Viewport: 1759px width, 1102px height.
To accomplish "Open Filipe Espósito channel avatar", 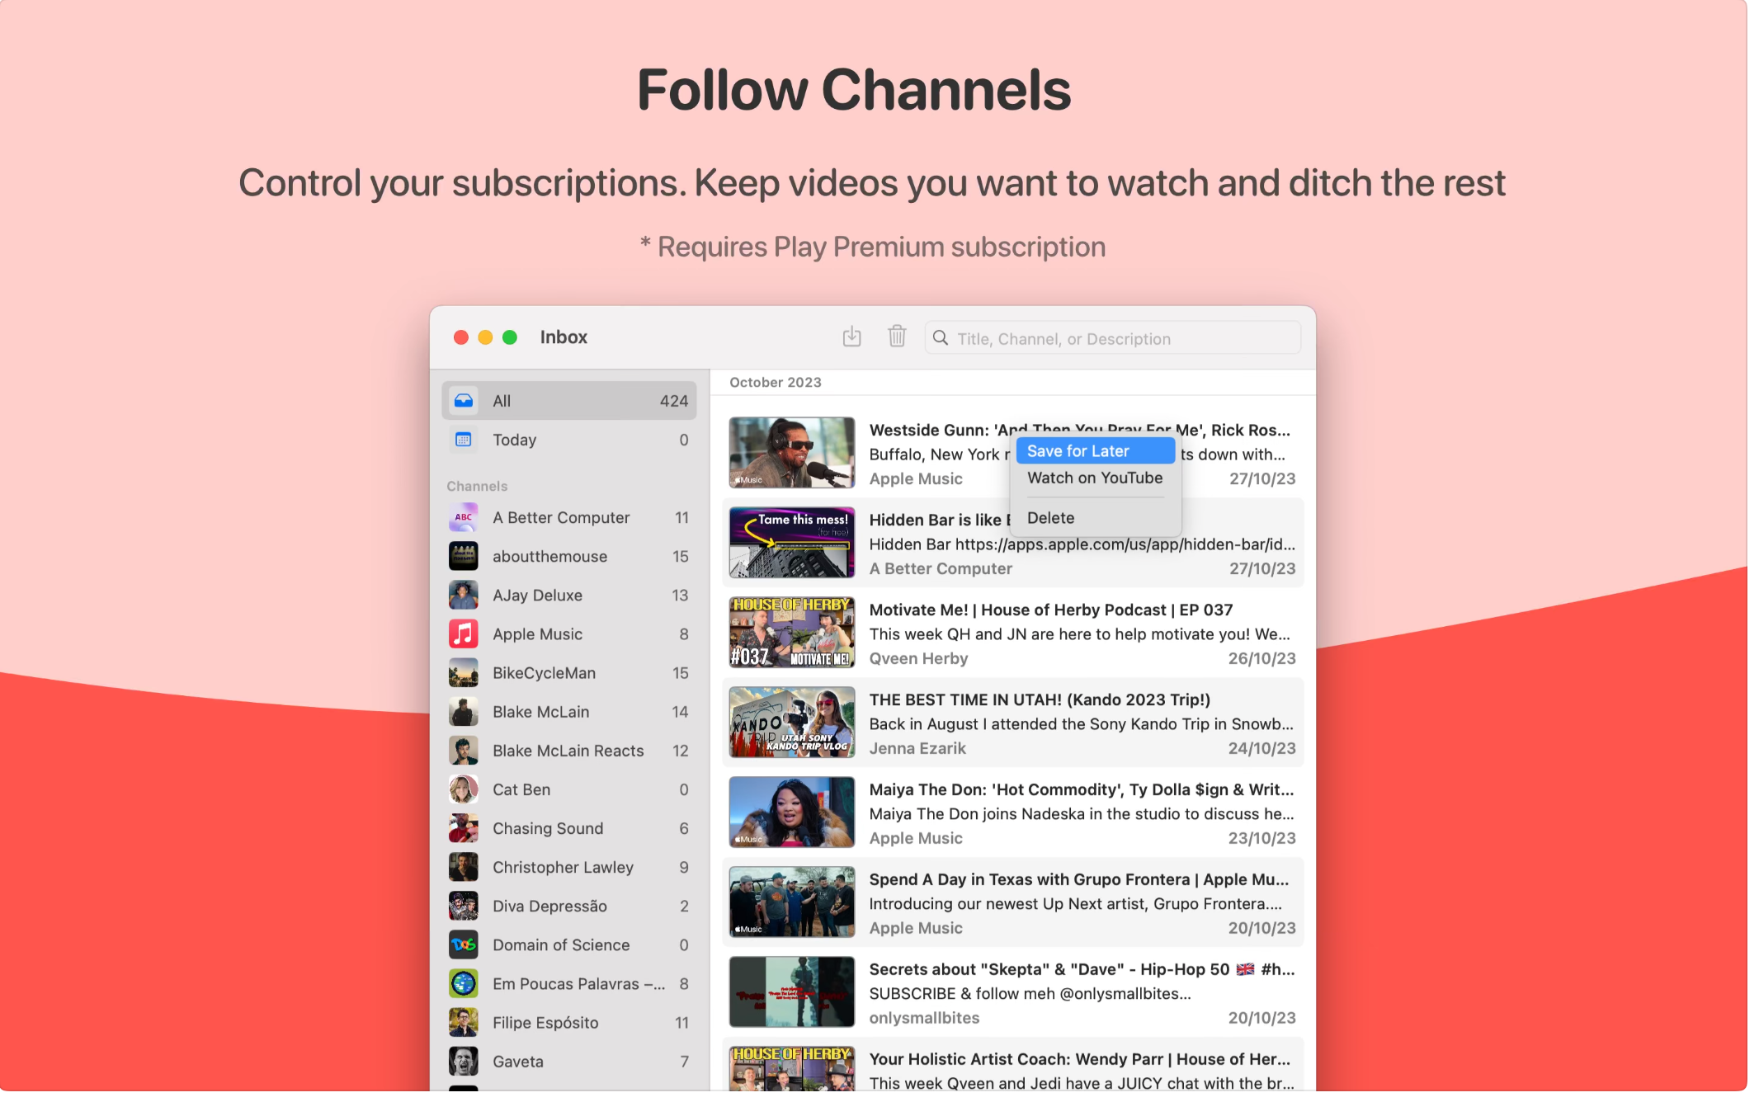I will point(464,1023).
